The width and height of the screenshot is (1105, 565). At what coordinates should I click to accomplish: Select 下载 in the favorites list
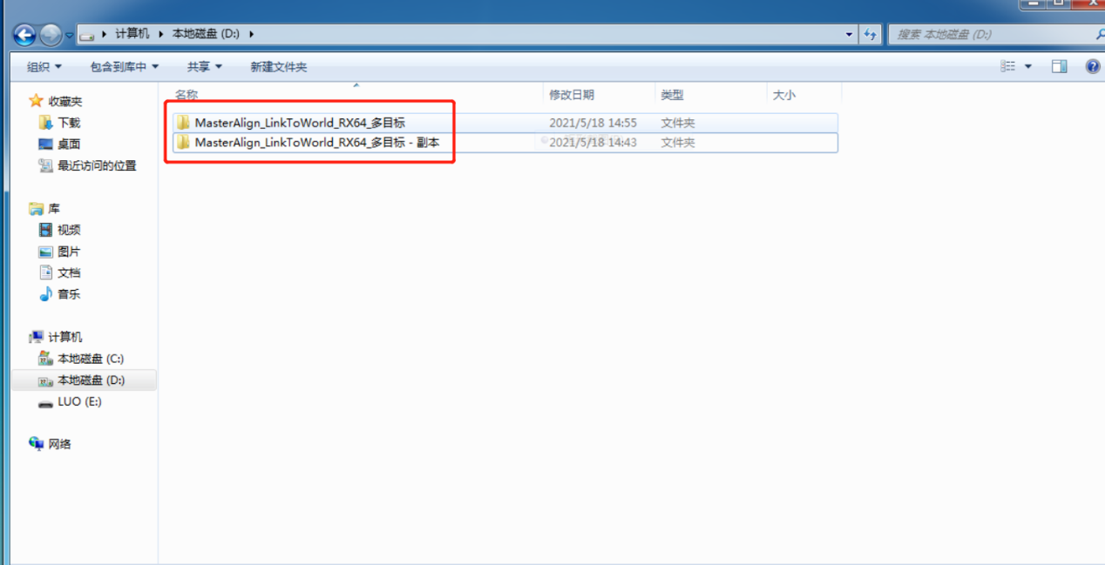(x=68, y=123)
